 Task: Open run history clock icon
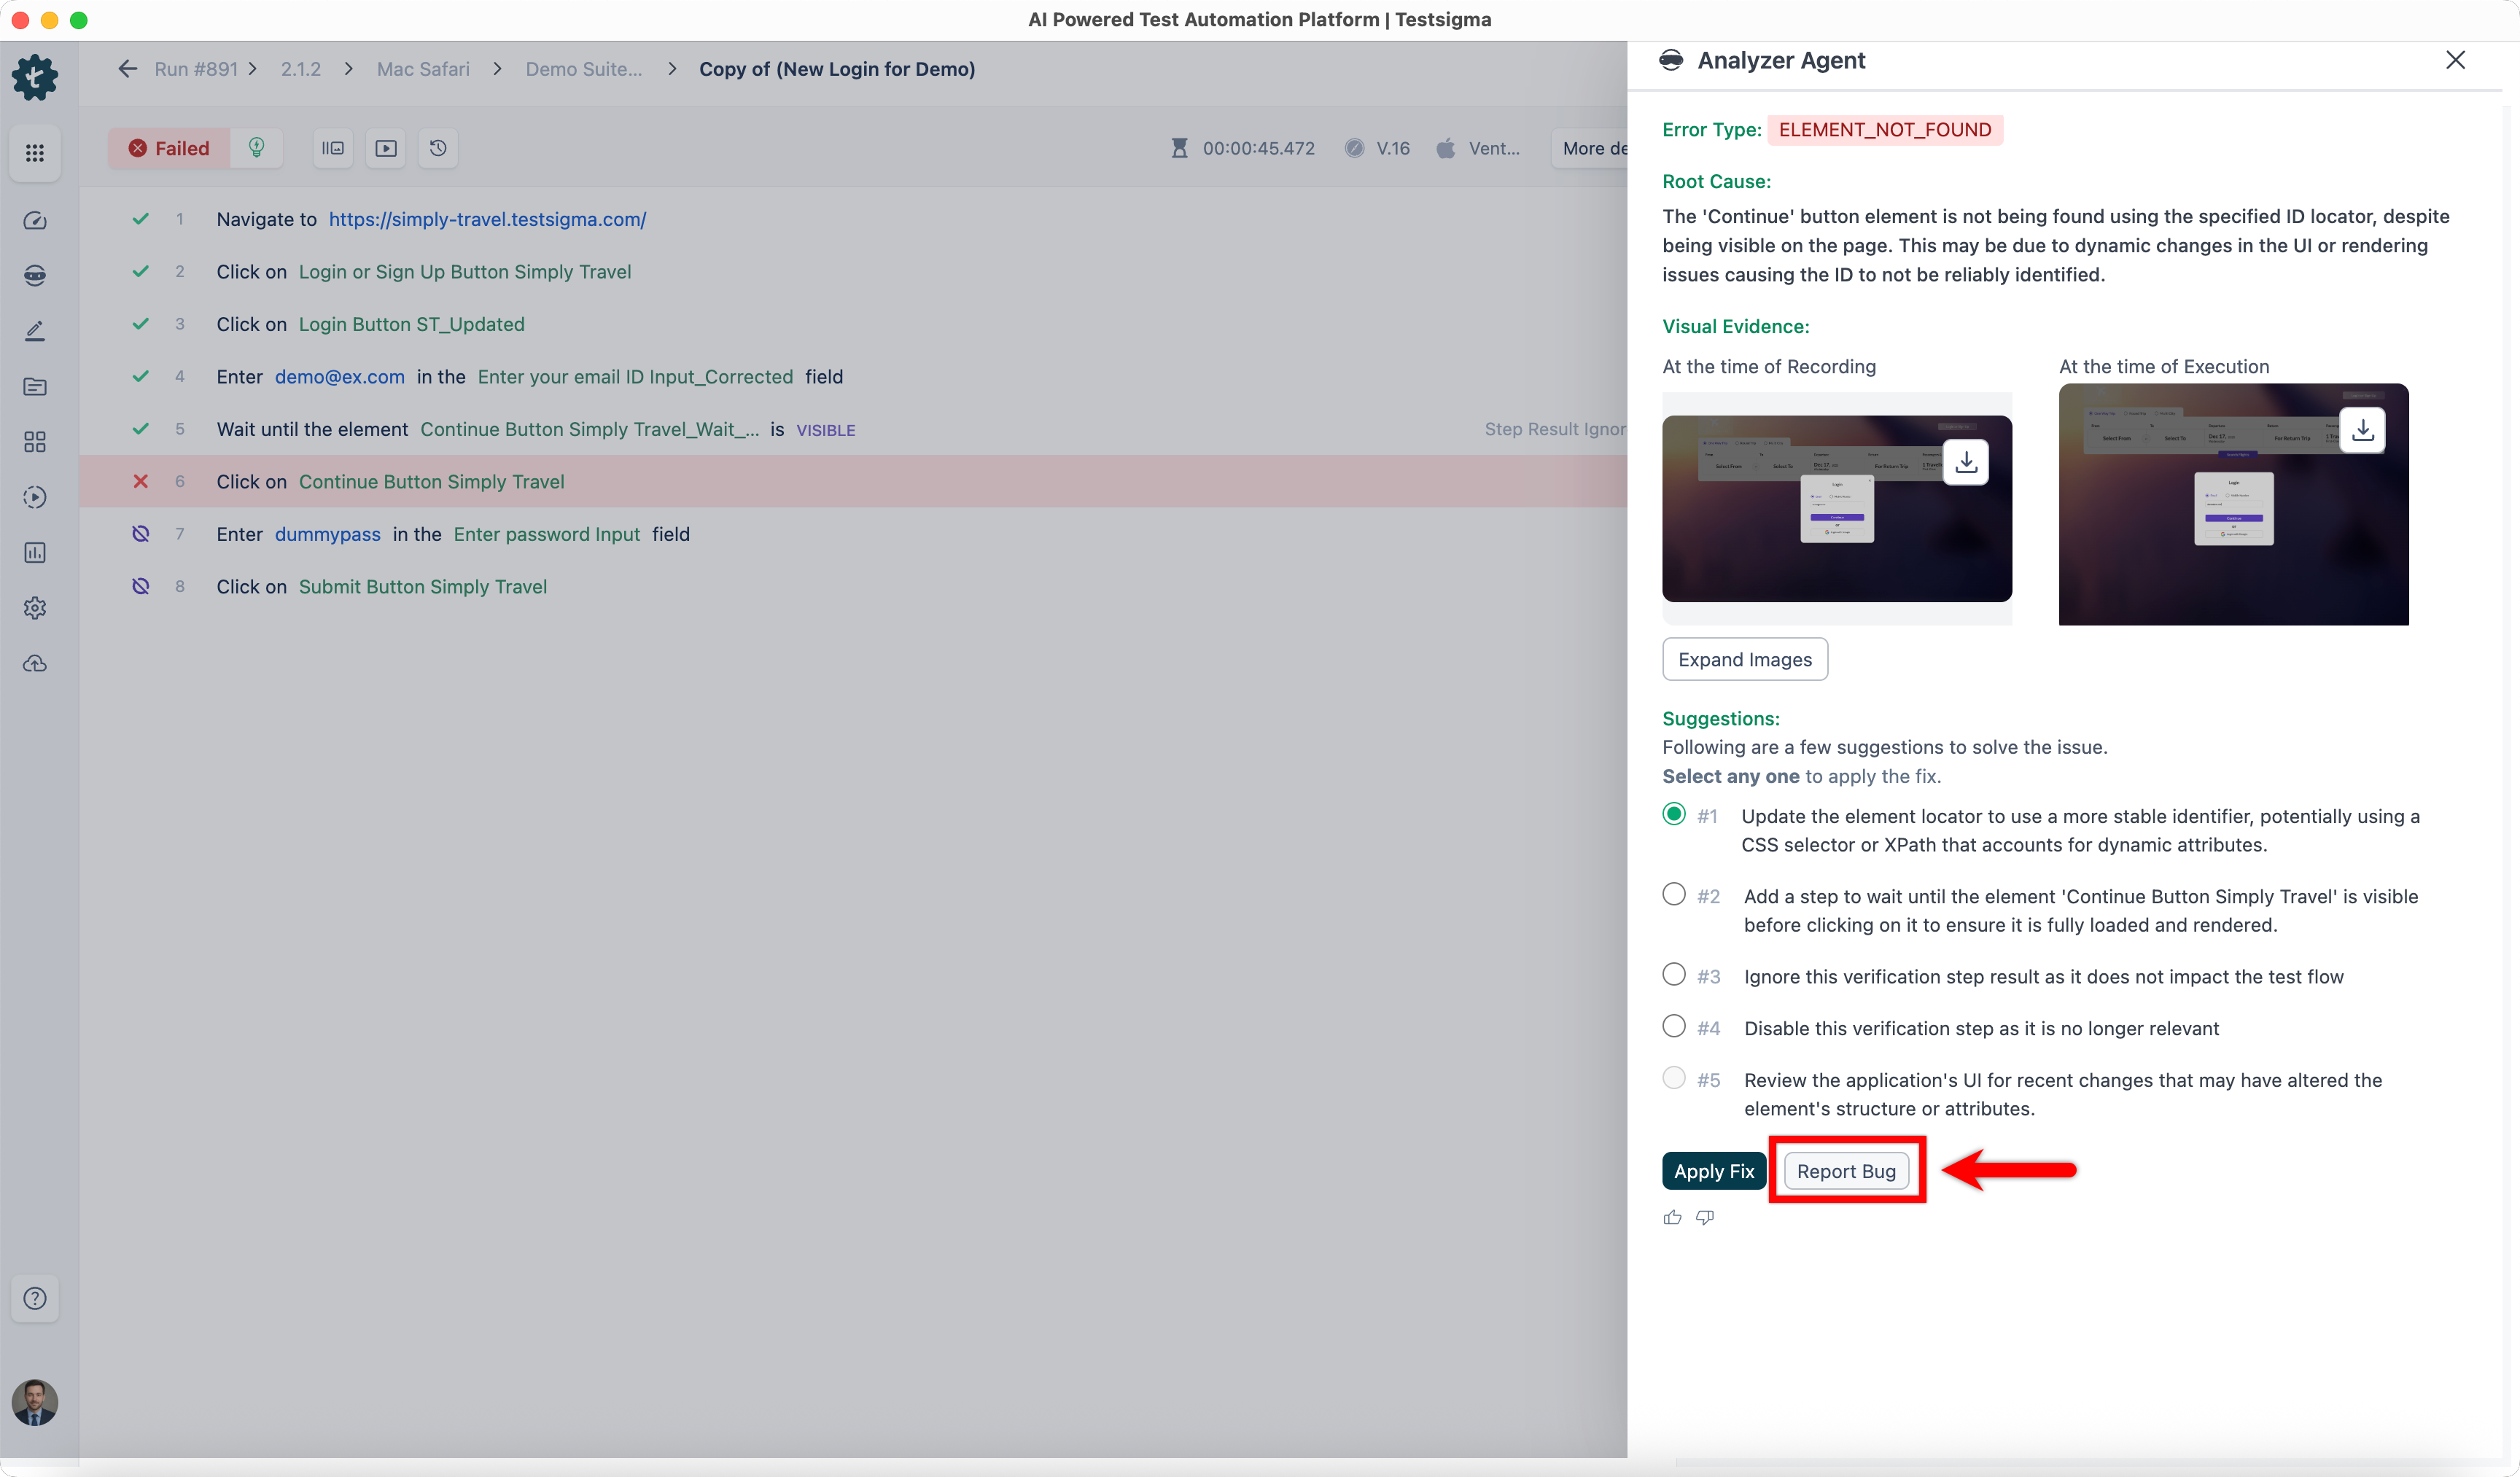click(x=438, y=148)
